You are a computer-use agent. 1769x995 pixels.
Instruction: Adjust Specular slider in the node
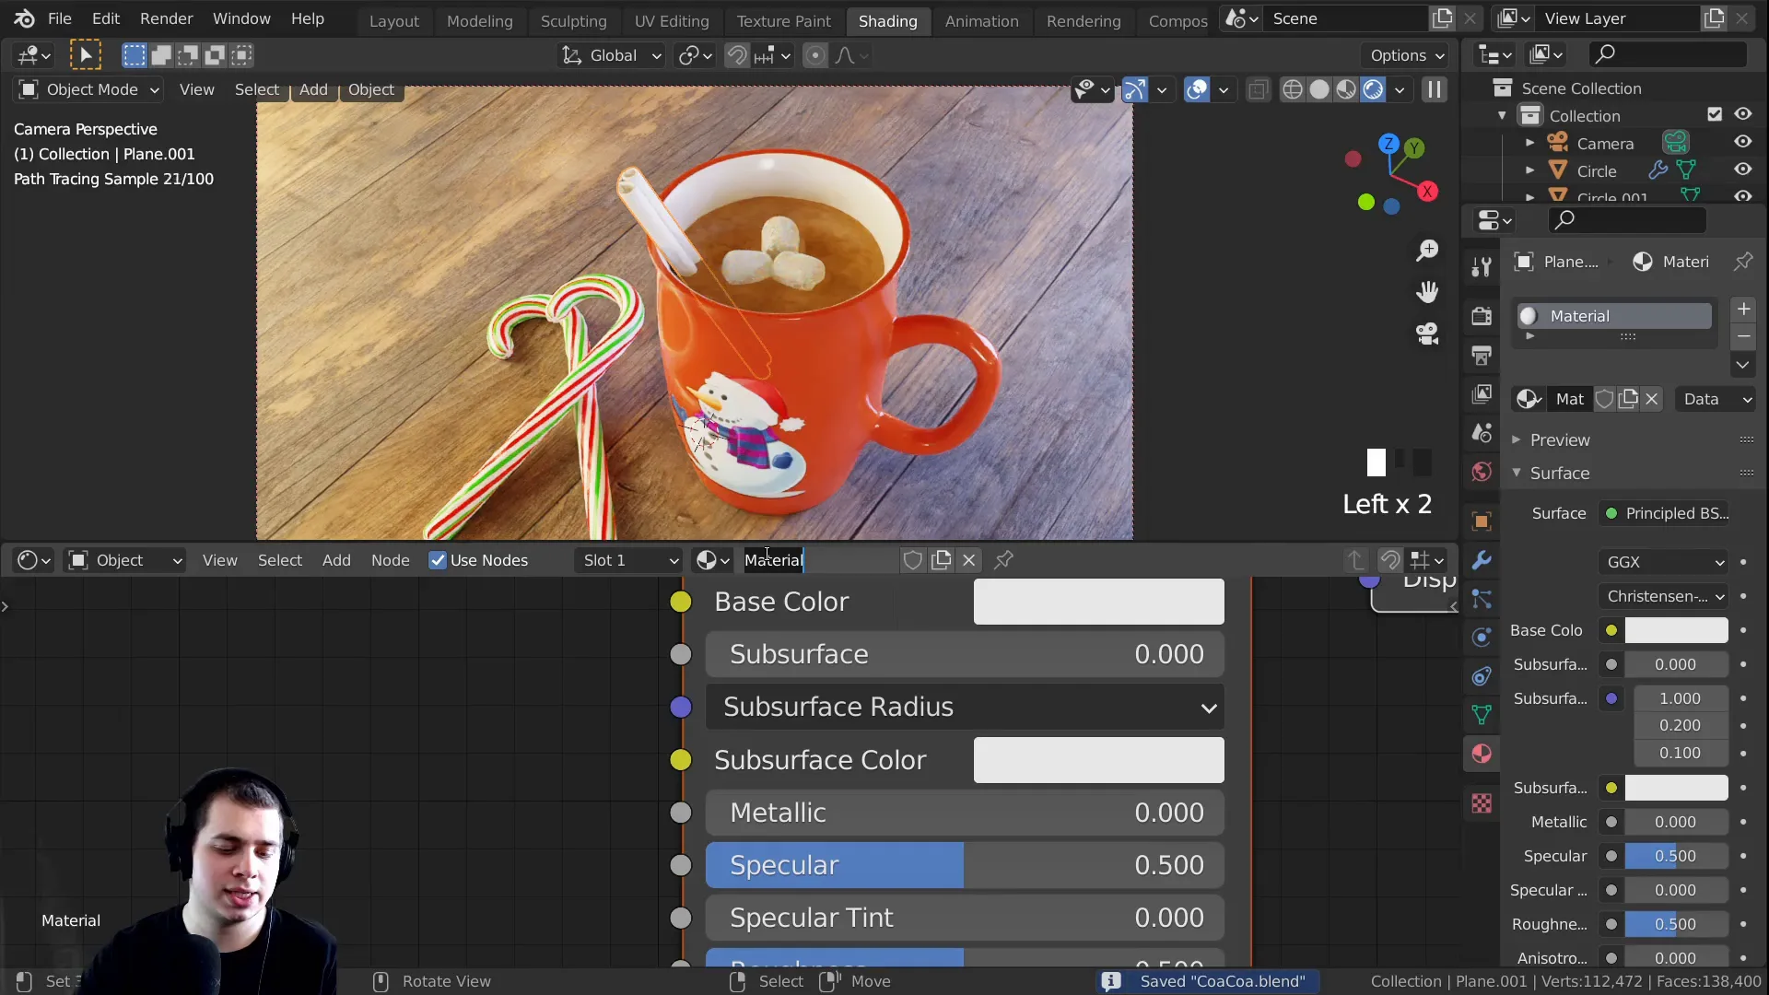(965, 865)
